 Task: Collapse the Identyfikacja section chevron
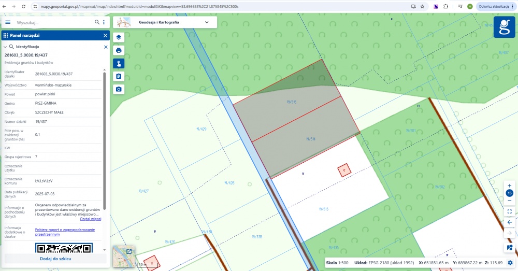point(5,47)
